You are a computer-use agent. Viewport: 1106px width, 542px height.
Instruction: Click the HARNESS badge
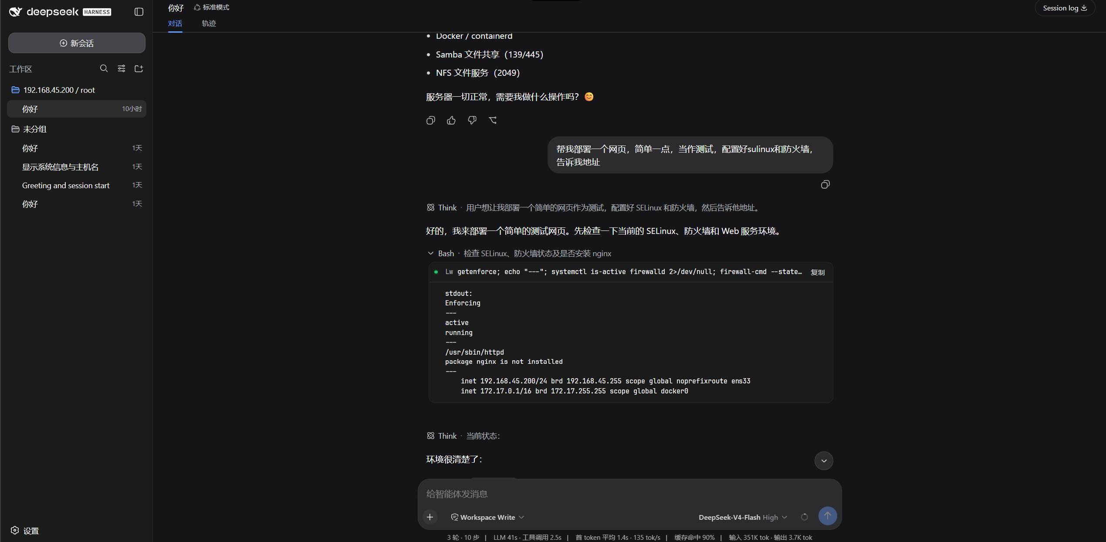(x=97, y=12)
